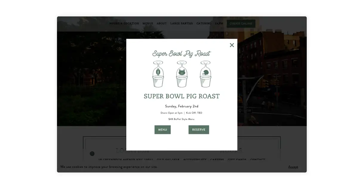Open the Careers footer link
364x189 pixels.
[217, 160]
